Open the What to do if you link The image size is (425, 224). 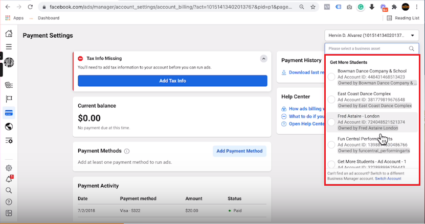point(306,116)
